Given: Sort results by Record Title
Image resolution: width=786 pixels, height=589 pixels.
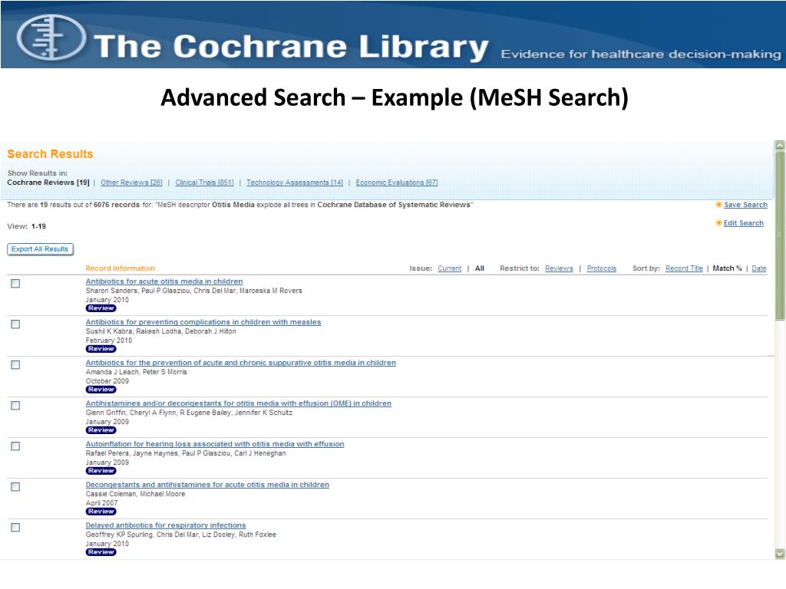Looking at the screenshot, I should 684,268.
